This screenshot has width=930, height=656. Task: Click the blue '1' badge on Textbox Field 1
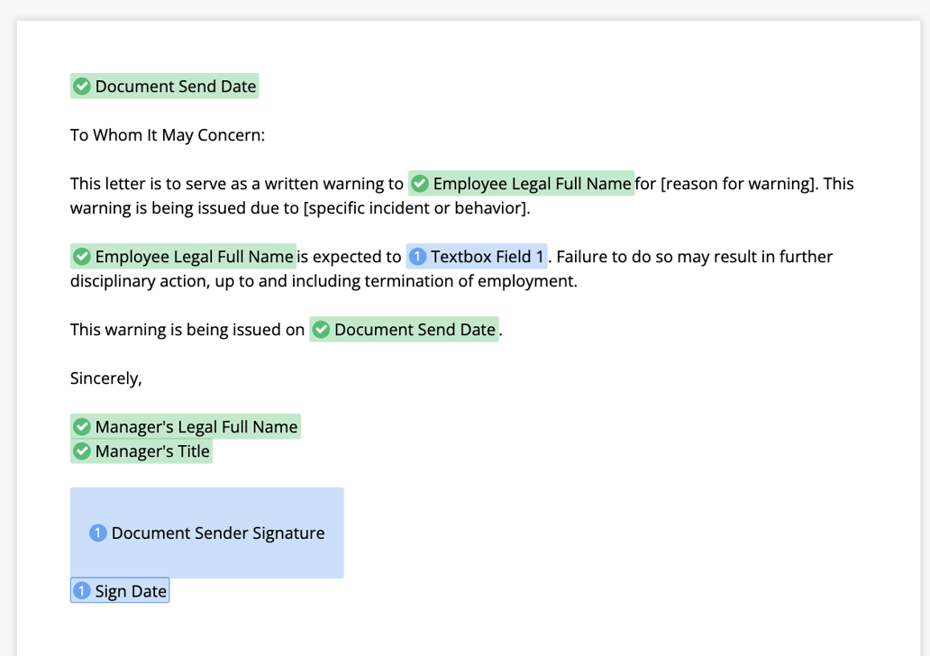(x=415, y=256)
